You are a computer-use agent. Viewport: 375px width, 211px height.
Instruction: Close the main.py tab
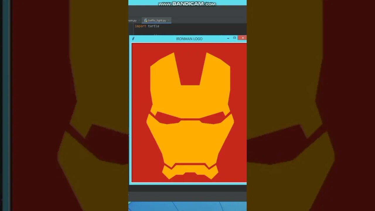[x=139, y=21]
